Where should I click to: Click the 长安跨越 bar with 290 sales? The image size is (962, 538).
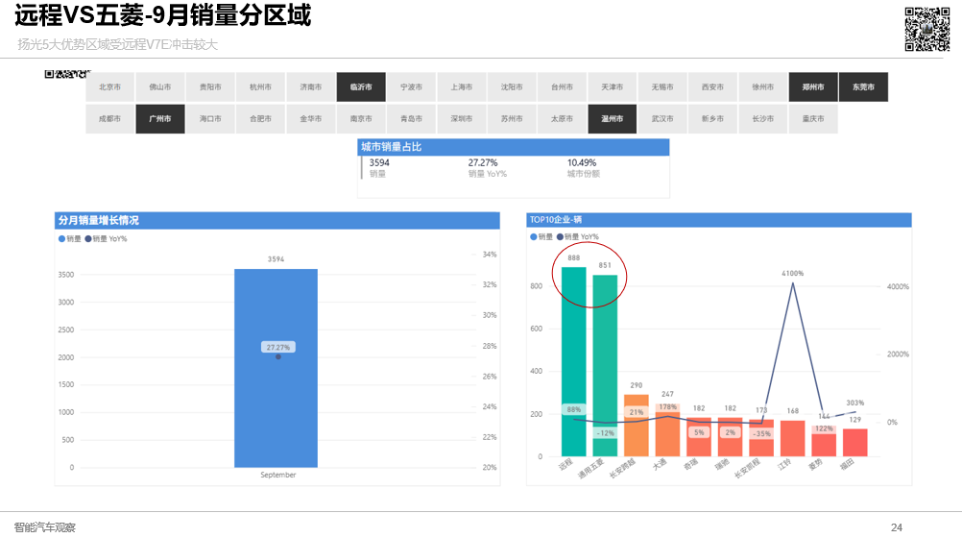pyautogui.click(x=637, y=425)
